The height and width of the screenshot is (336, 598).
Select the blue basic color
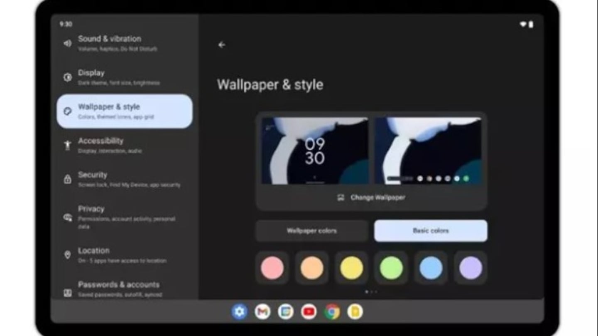(x=431, y=268)
